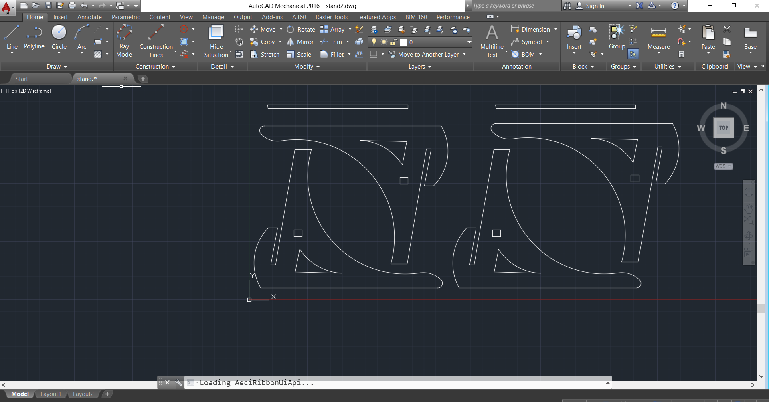Select the Move tool
The image size is (769, 402).
click(x=263, y=30)
